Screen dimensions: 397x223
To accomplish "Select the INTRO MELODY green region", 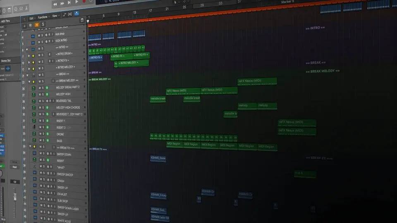I will click(x=134, y=63).
